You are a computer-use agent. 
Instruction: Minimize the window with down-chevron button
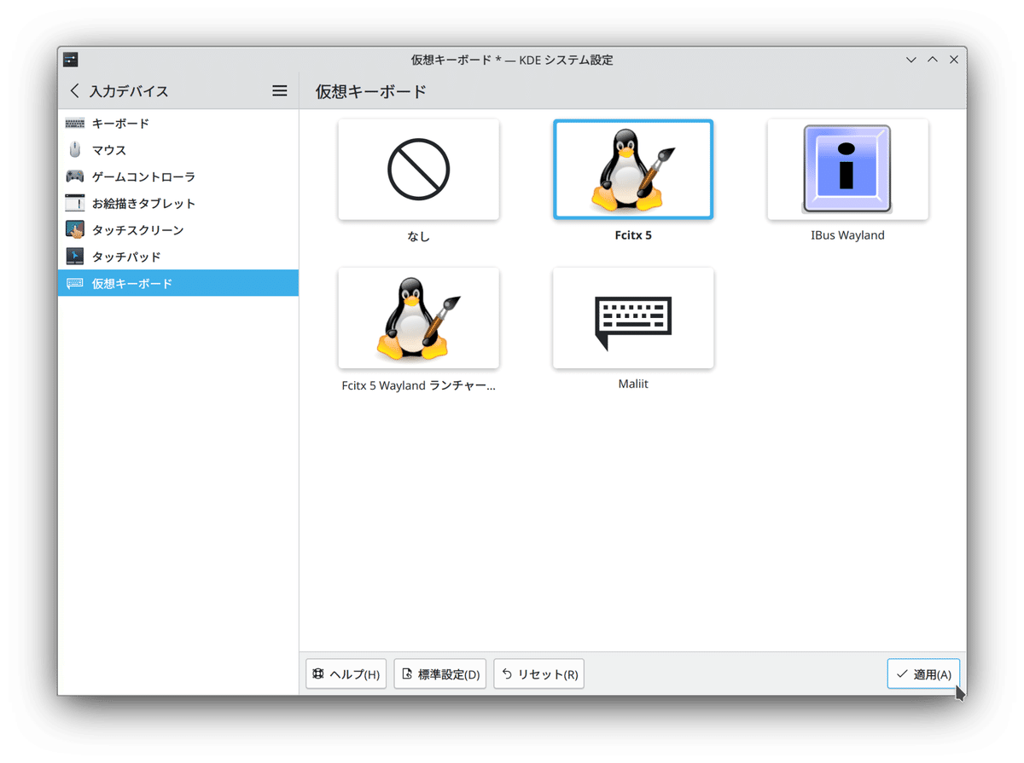coord(911,60)
